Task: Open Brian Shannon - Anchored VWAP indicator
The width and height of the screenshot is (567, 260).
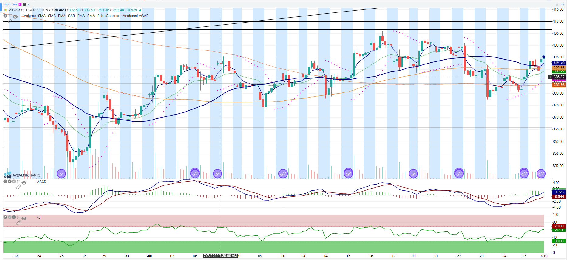Action: pyautogui.click(x=123, y=16)
